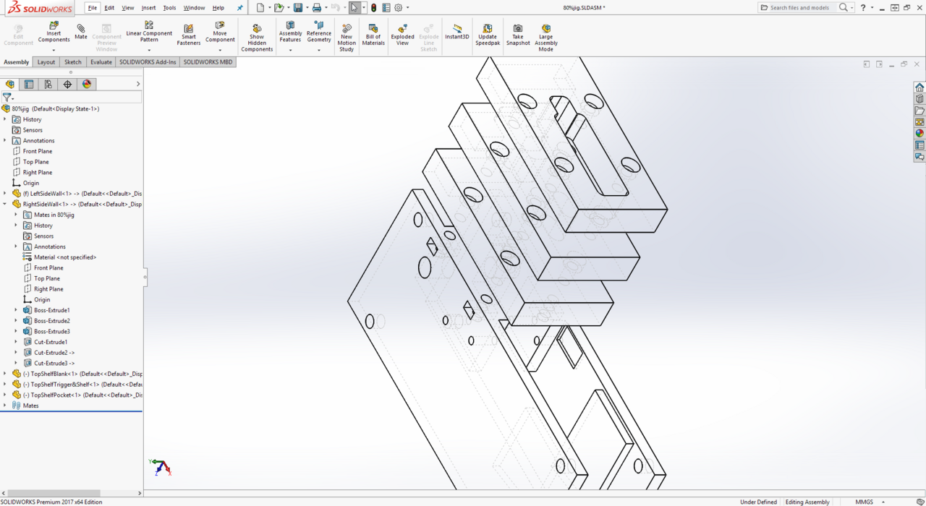The height and width of the screenshot is (506, 926).
Task: Click the Mate tool icon
Action: pos(80,32)
